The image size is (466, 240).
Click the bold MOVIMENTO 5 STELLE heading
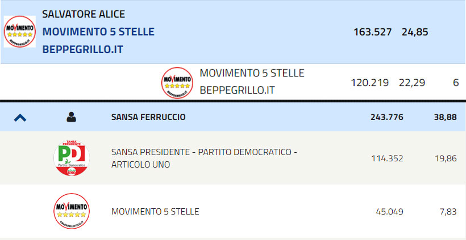click(98, 32)
